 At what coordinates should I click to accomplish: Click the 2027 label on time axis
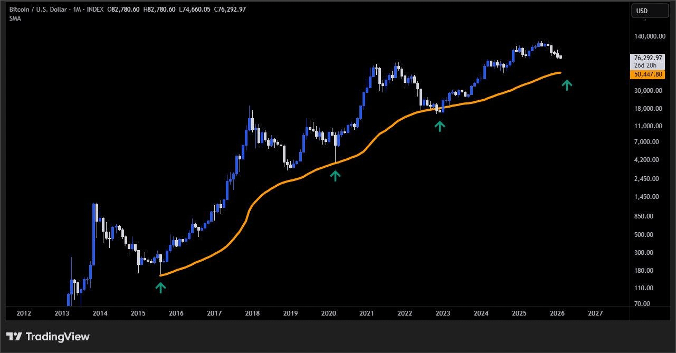[x=595, y=313]
